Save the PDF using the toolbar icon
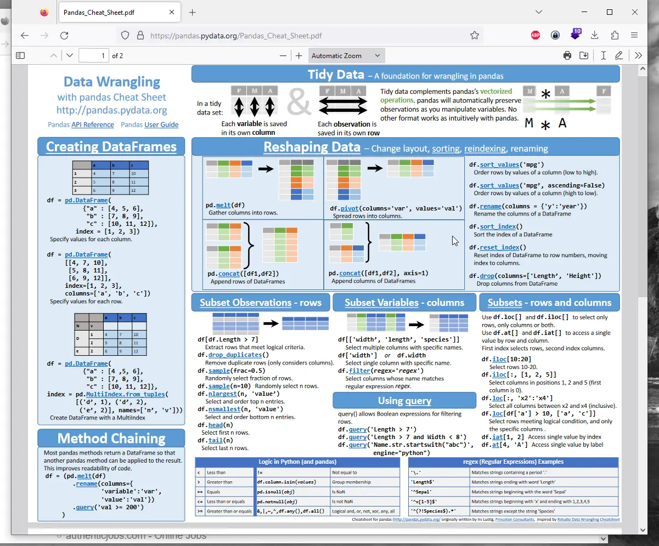 point(584,55)
